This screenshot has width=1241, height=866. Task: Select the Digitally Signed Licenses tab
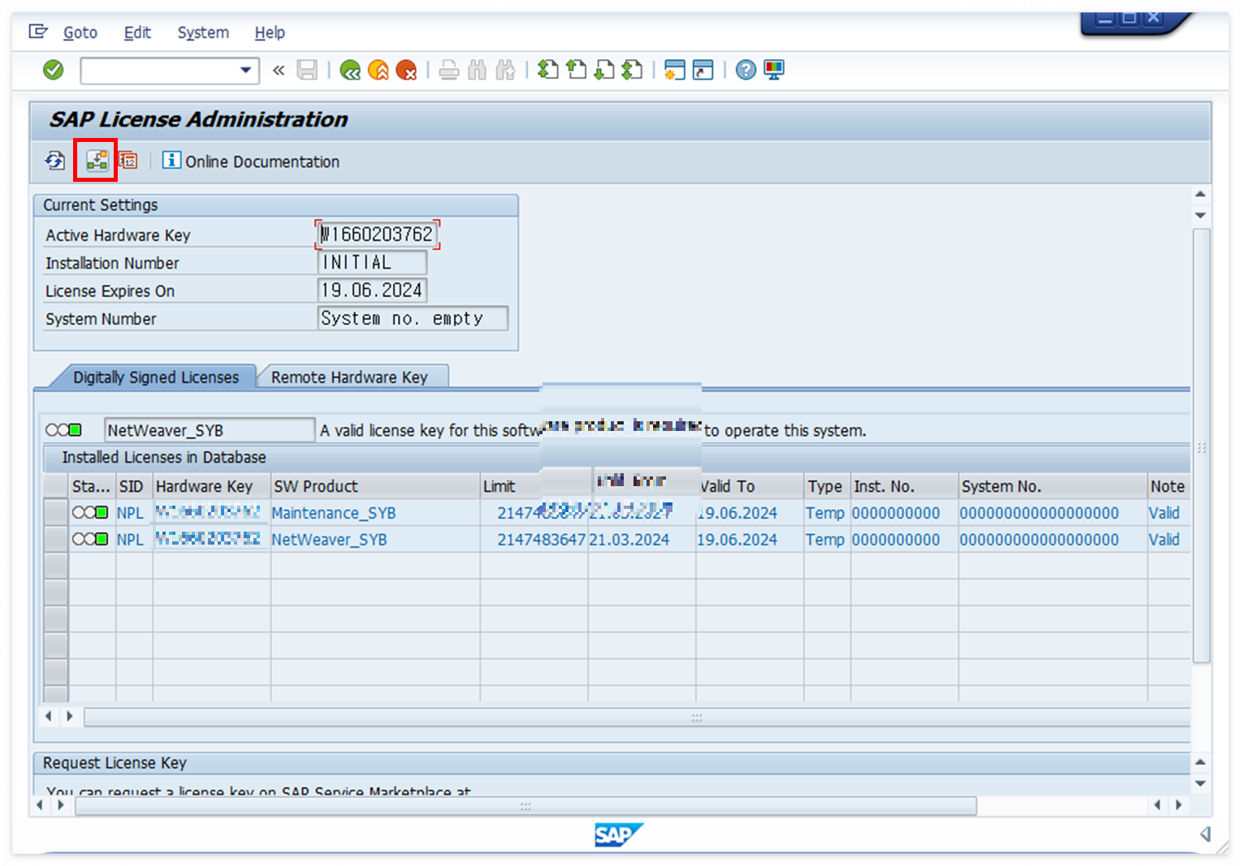tap(156, 377)
